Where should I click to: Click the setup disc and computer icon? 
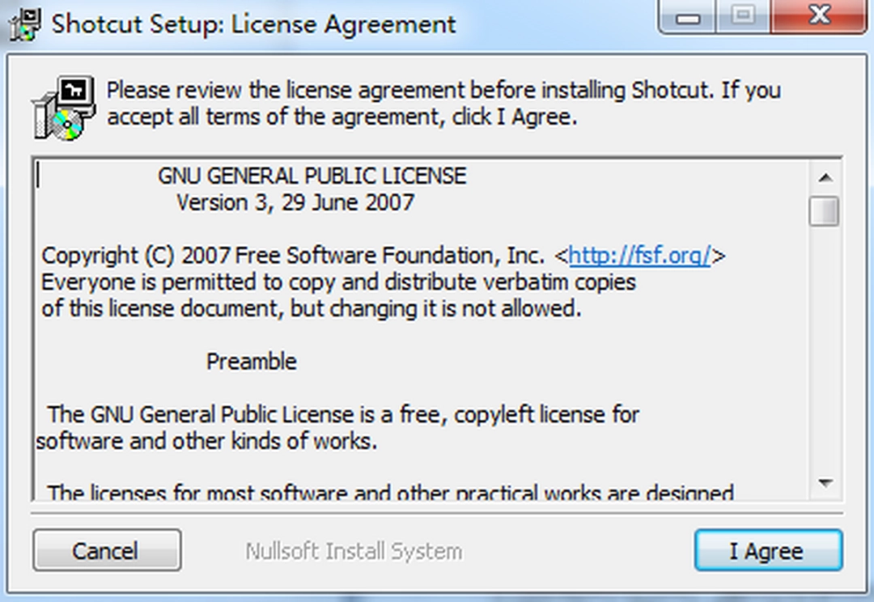(x=58, y=108)
